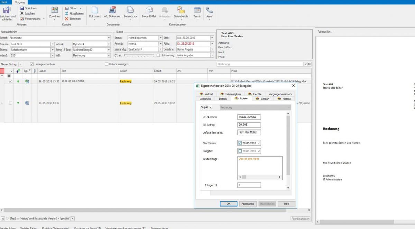Click the Zuordnen contact icon
This screenshot has height=229, width=415.
coord(55,10)
